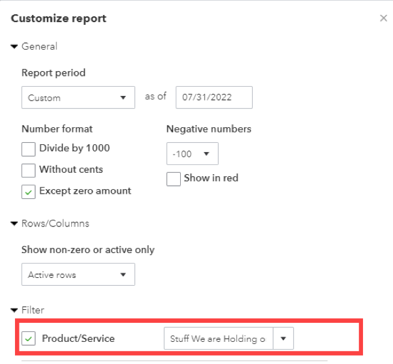This screenshot has width=393, height=364.
Task: Collapse the Rows/Columns section triangle
Action: (x=14, y=224)
